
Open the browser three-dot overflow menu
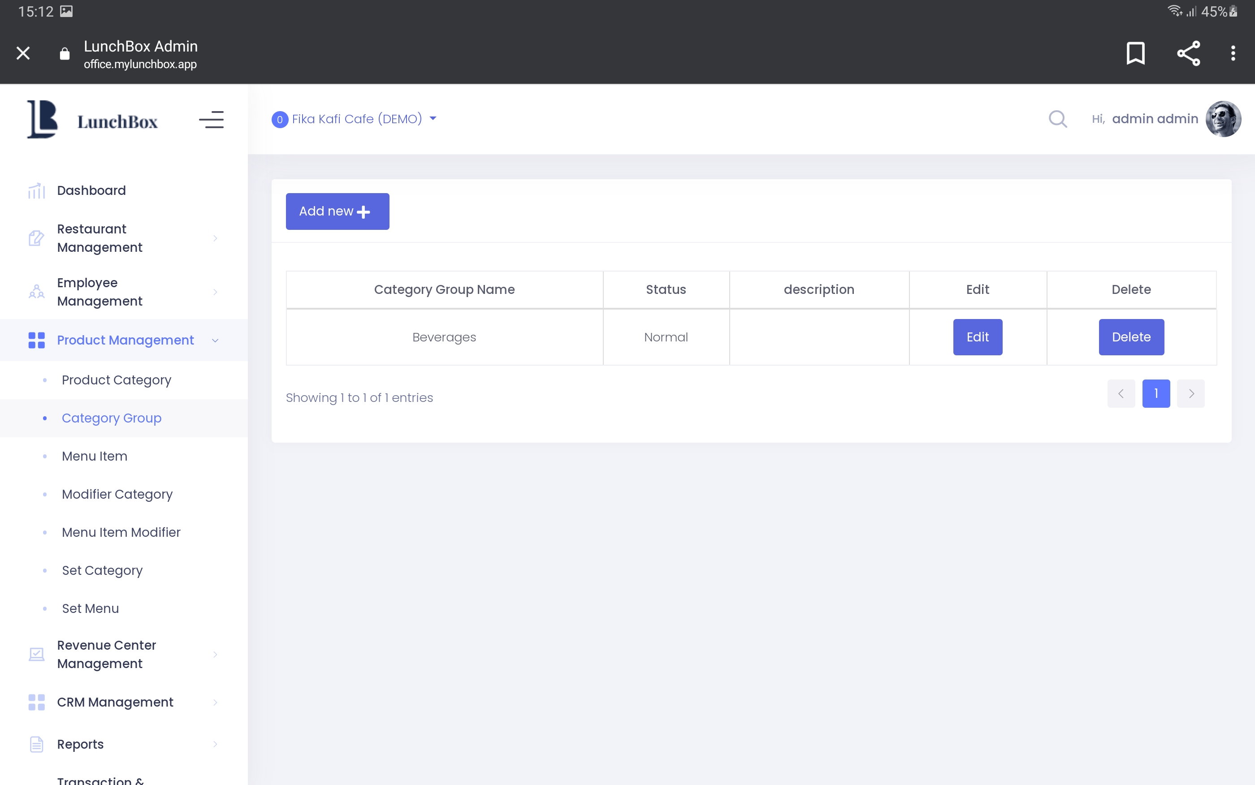coord(1233,53)
